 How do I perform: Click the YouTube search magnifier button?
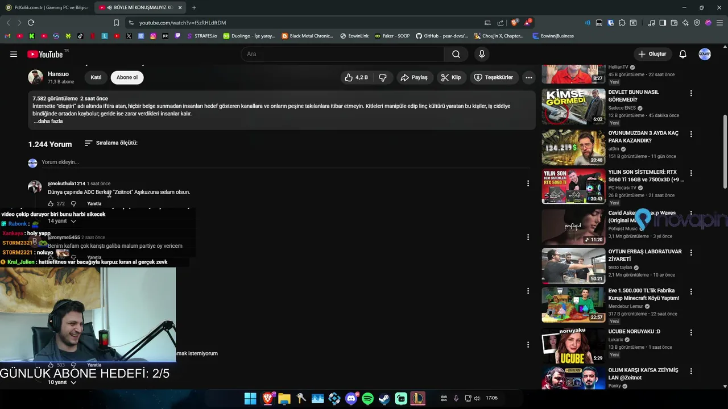coord(456,54)
